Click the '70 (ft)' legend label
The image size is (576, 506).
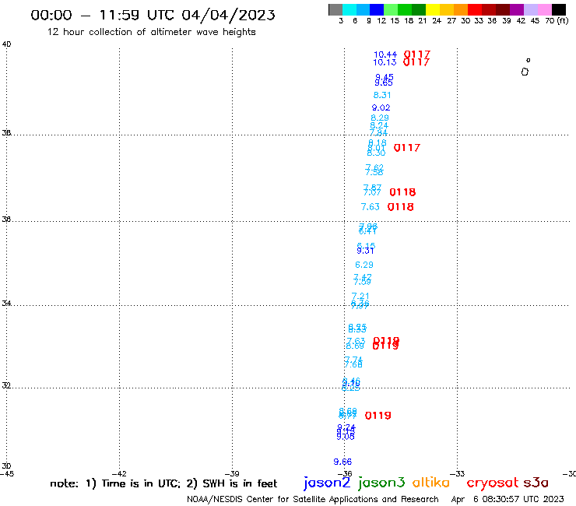click(557, 21)
